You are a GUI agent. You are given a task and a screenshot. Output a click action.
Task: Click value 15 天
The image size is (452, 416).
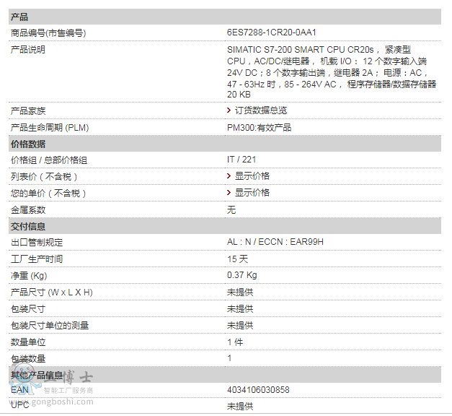pos(237,259)
